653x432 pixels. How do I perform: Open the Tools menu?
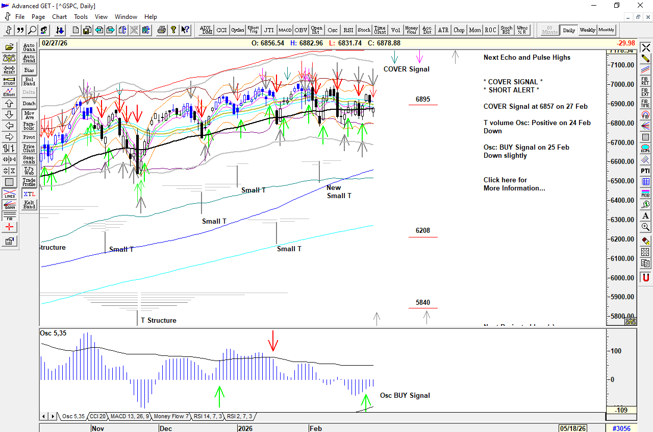coord(81,17)
